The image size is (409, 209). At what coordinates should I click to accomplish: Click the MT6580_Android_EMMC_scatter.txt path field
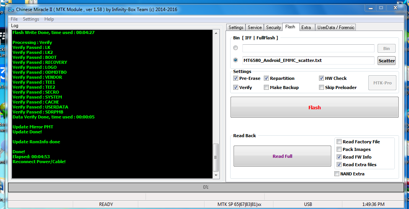308,60
